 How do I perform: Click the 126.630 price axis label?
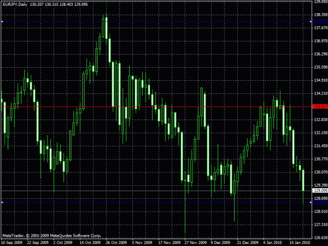tap(321, 238)
